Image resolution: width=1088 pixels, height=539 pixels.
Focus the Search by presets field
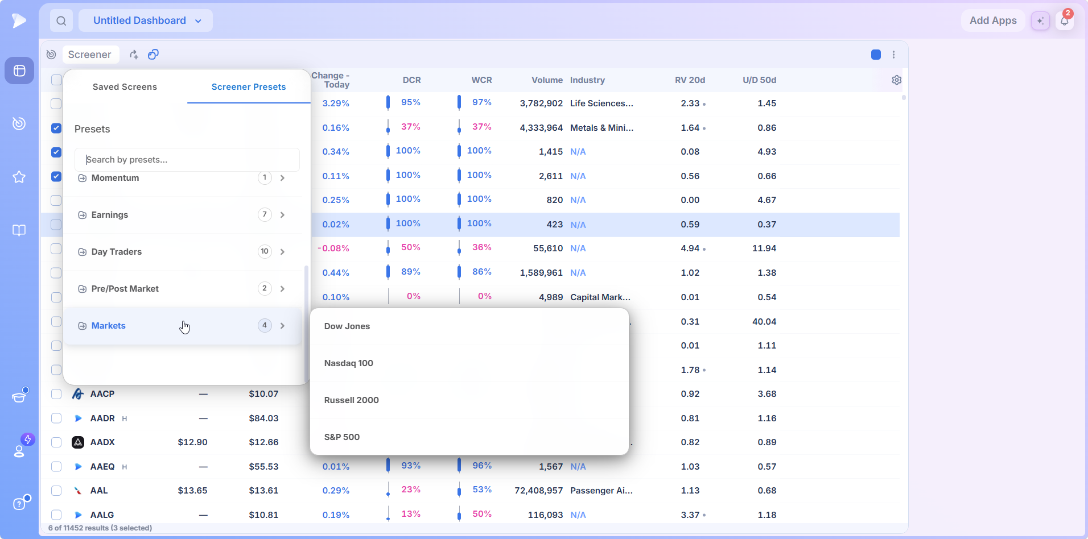(x=187, y=160)
